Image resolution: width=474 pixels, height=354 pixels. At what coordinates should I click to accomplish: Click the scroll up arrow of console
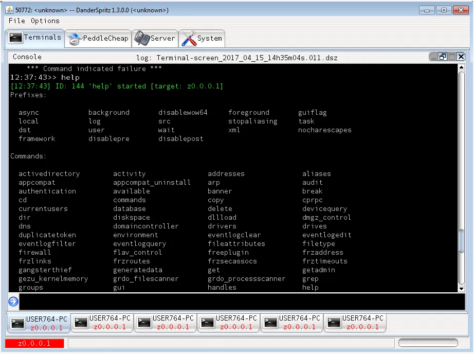[x=461, y=67]
